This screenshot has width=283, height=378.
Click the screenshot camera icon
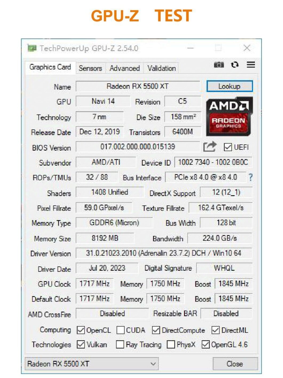click(x=219, y=65)
